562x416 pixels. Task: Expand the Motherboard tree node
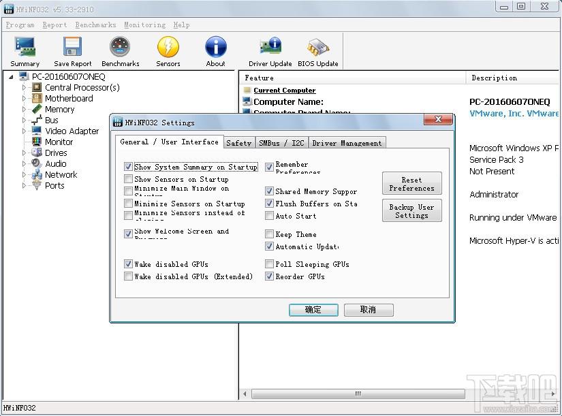24,98
